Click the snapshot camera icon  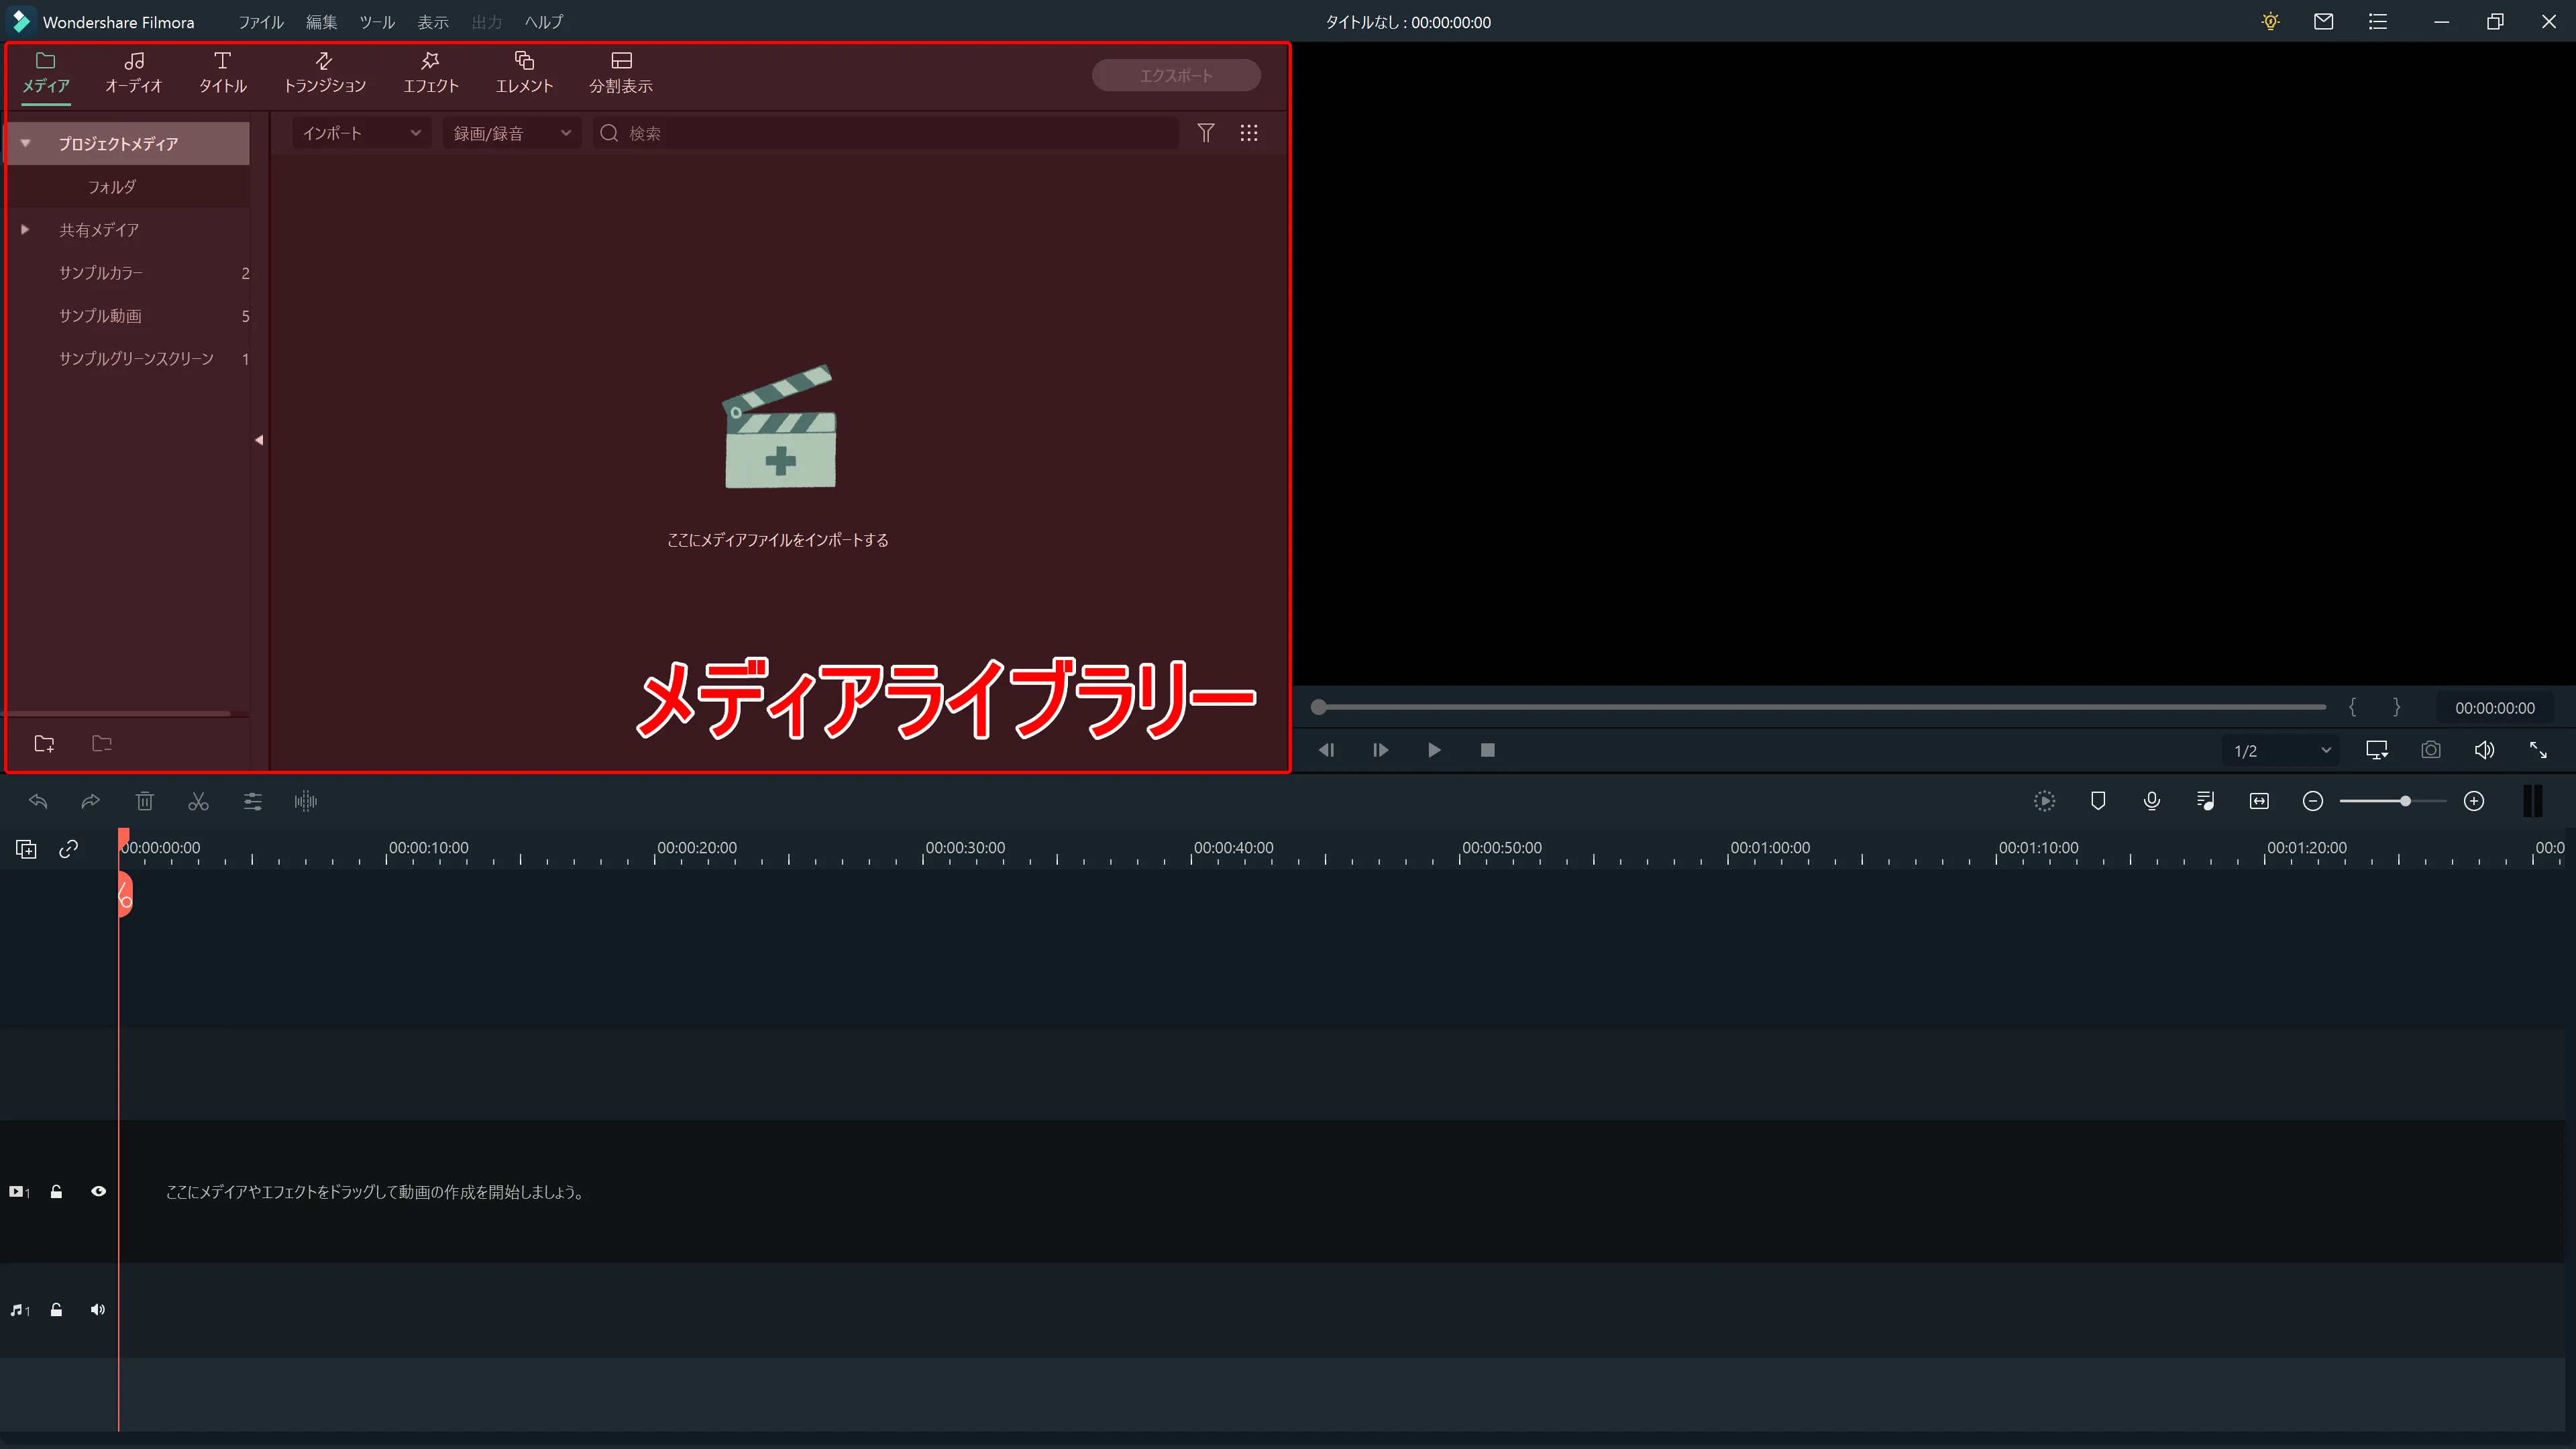click(2431, 750)
